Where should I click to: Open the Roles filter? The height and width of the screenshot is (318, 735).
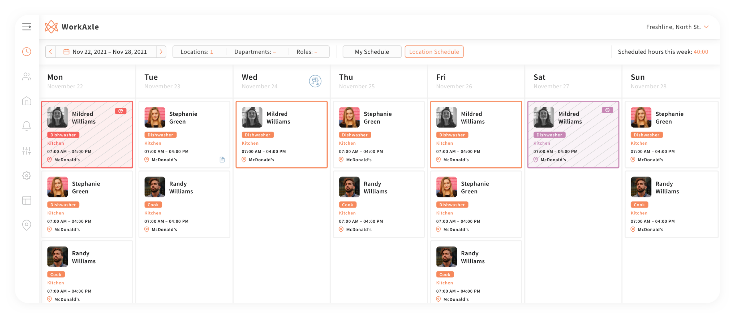[x=307, y=52]
